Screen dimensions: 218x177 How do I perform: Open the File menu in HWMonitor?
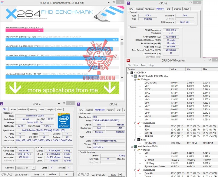coord(129,65)
